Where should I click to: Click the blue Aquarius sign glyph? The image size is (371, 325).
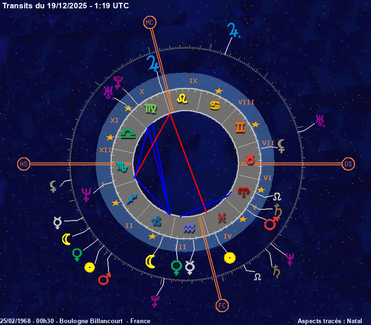click(189, 227)
